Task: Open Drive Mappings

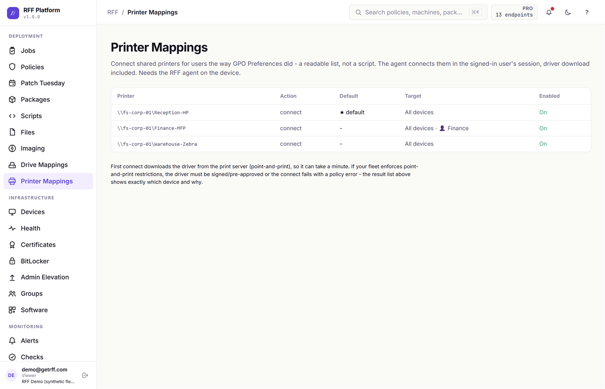Action: click(x=48, y=165)
